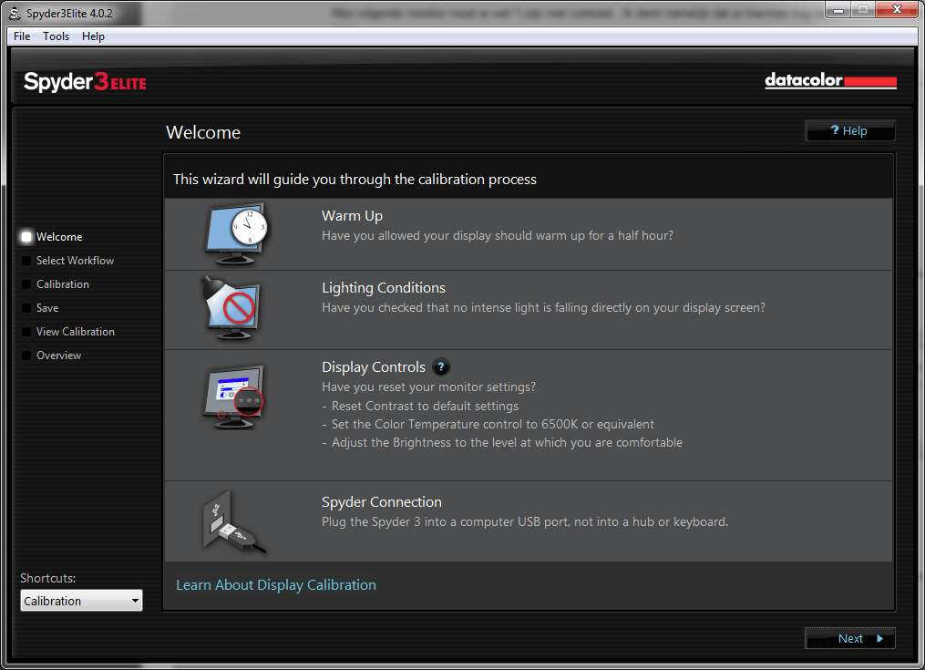Open the Display Controls question mark help

point(441,366)
